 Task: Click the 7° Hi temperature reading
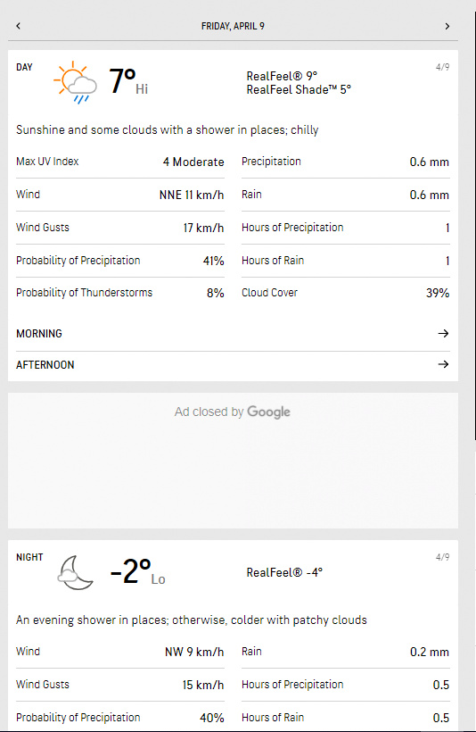pyautogui.click(x=128, y=82)
